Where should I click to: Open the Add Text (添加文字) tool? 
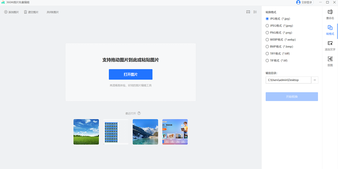pyautogui.click(x=330, y=46)
